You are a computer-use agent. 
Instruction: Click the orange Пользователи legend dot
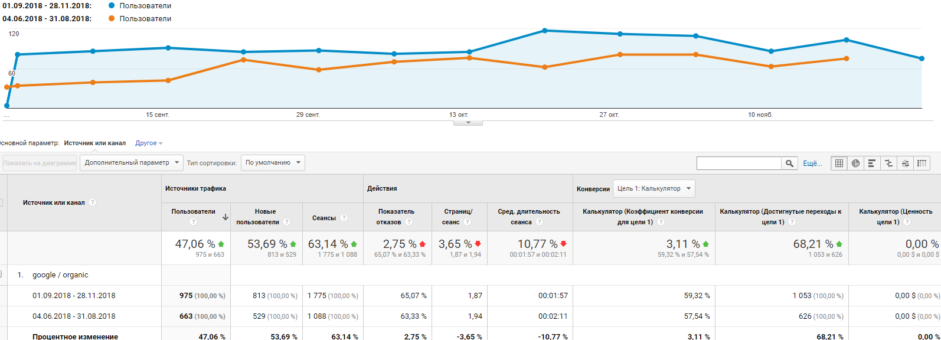click(x=112, y=18)
